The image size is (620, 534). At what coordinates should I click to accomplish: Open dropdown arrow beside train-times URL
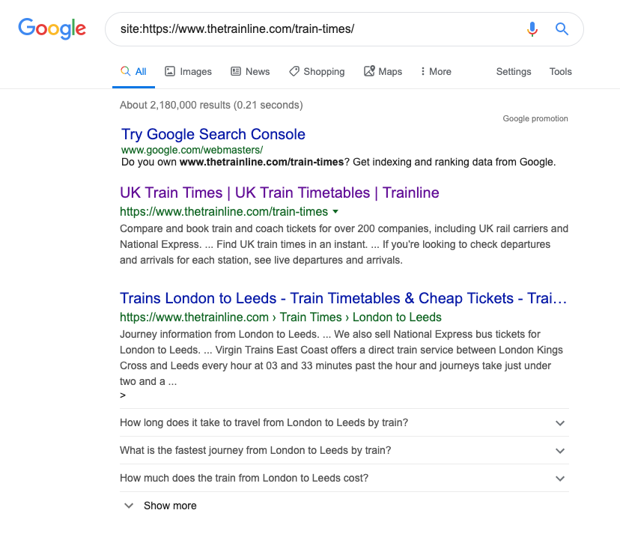click(335, 212)
